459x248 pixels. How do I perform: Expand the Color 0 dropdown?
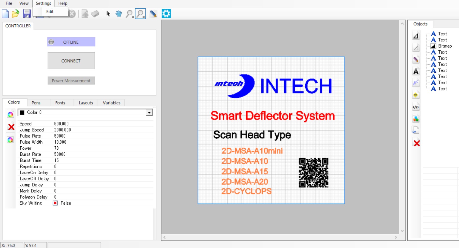coord(149,113)
